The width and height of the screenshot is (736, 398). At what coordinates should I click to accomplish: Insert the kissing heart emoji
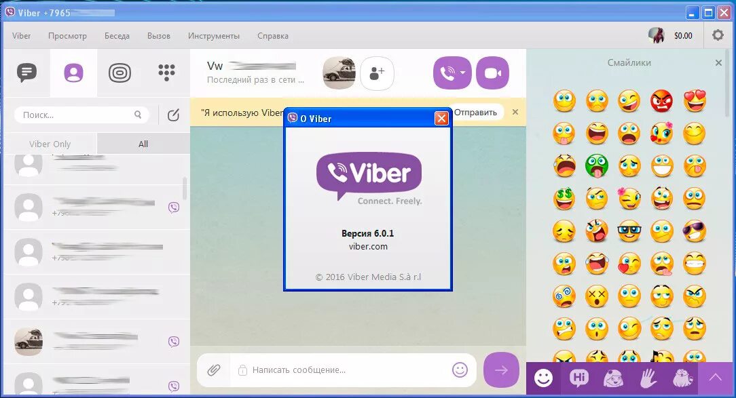(x=629, y=264)
